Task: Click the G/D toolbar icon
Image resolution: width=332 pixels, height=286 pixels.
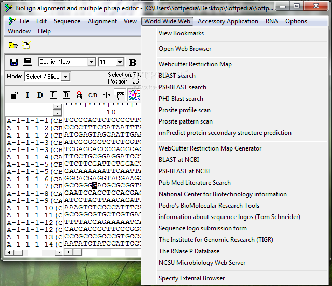Action: (x=93, y=96)
